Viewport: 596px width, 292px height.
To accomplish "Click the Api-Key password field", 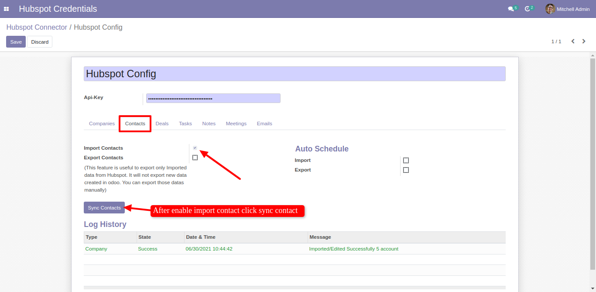I will [x=213, y=98].
